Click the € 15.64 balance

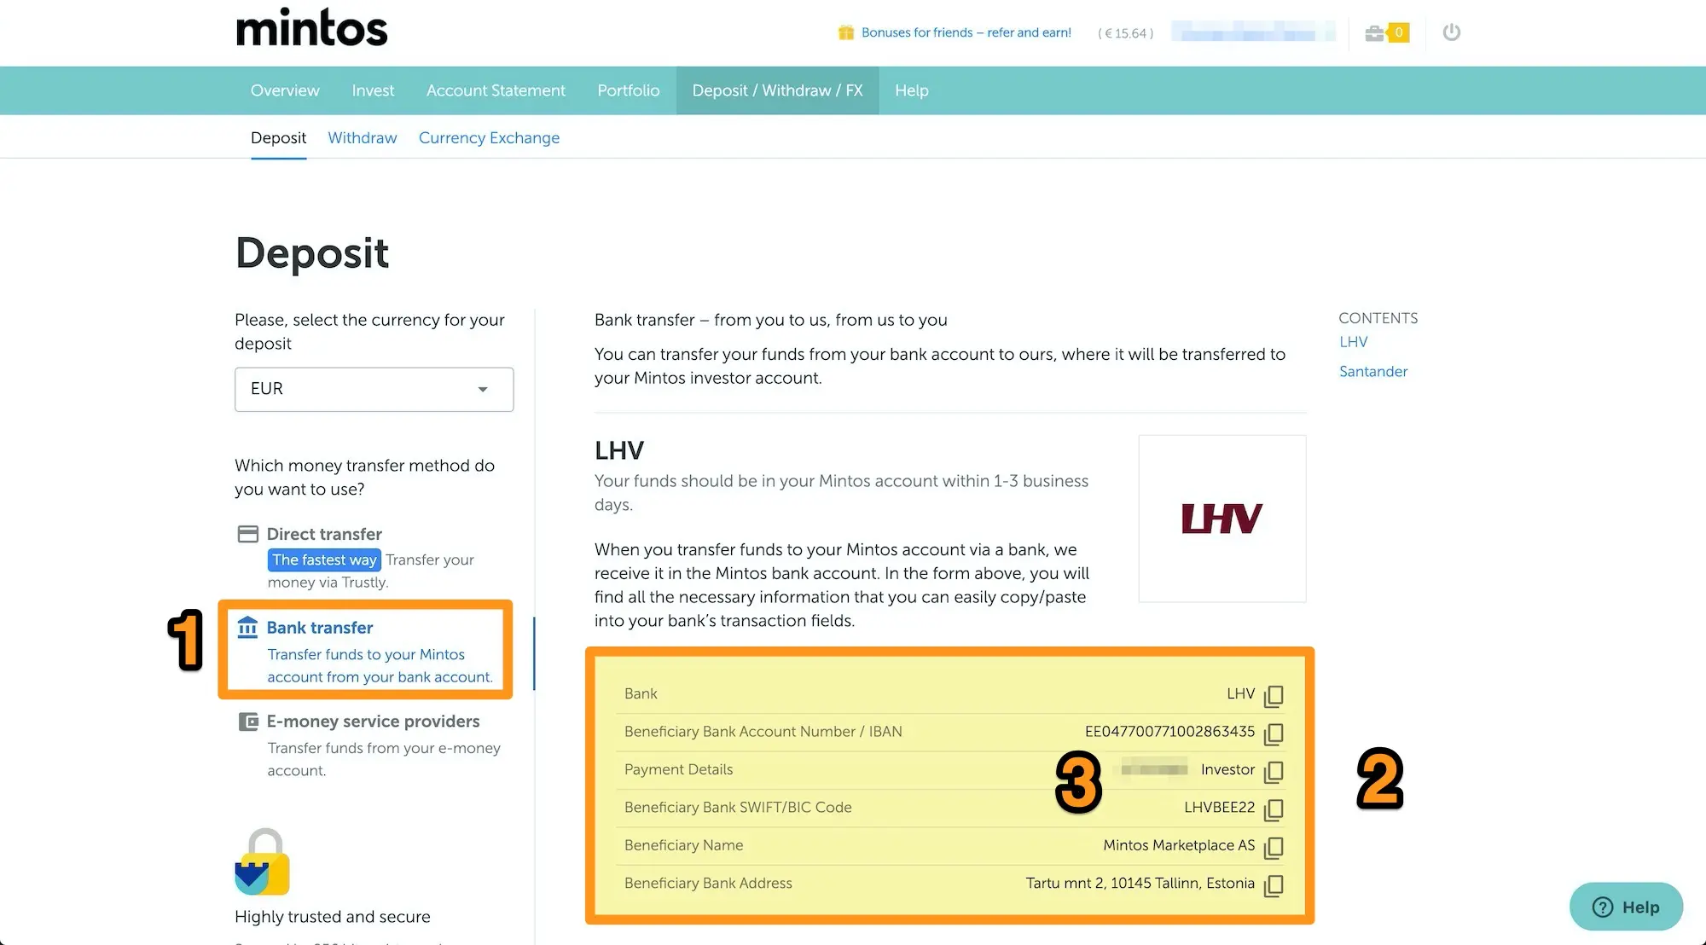click(1125, 33)
